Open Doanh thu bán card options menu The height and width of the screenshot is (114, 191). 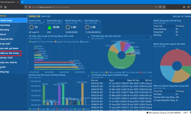pyautogui.click(x=62, y=21)
